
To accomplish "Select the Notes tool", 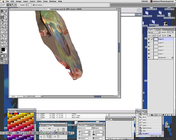I will click(2, 42).
